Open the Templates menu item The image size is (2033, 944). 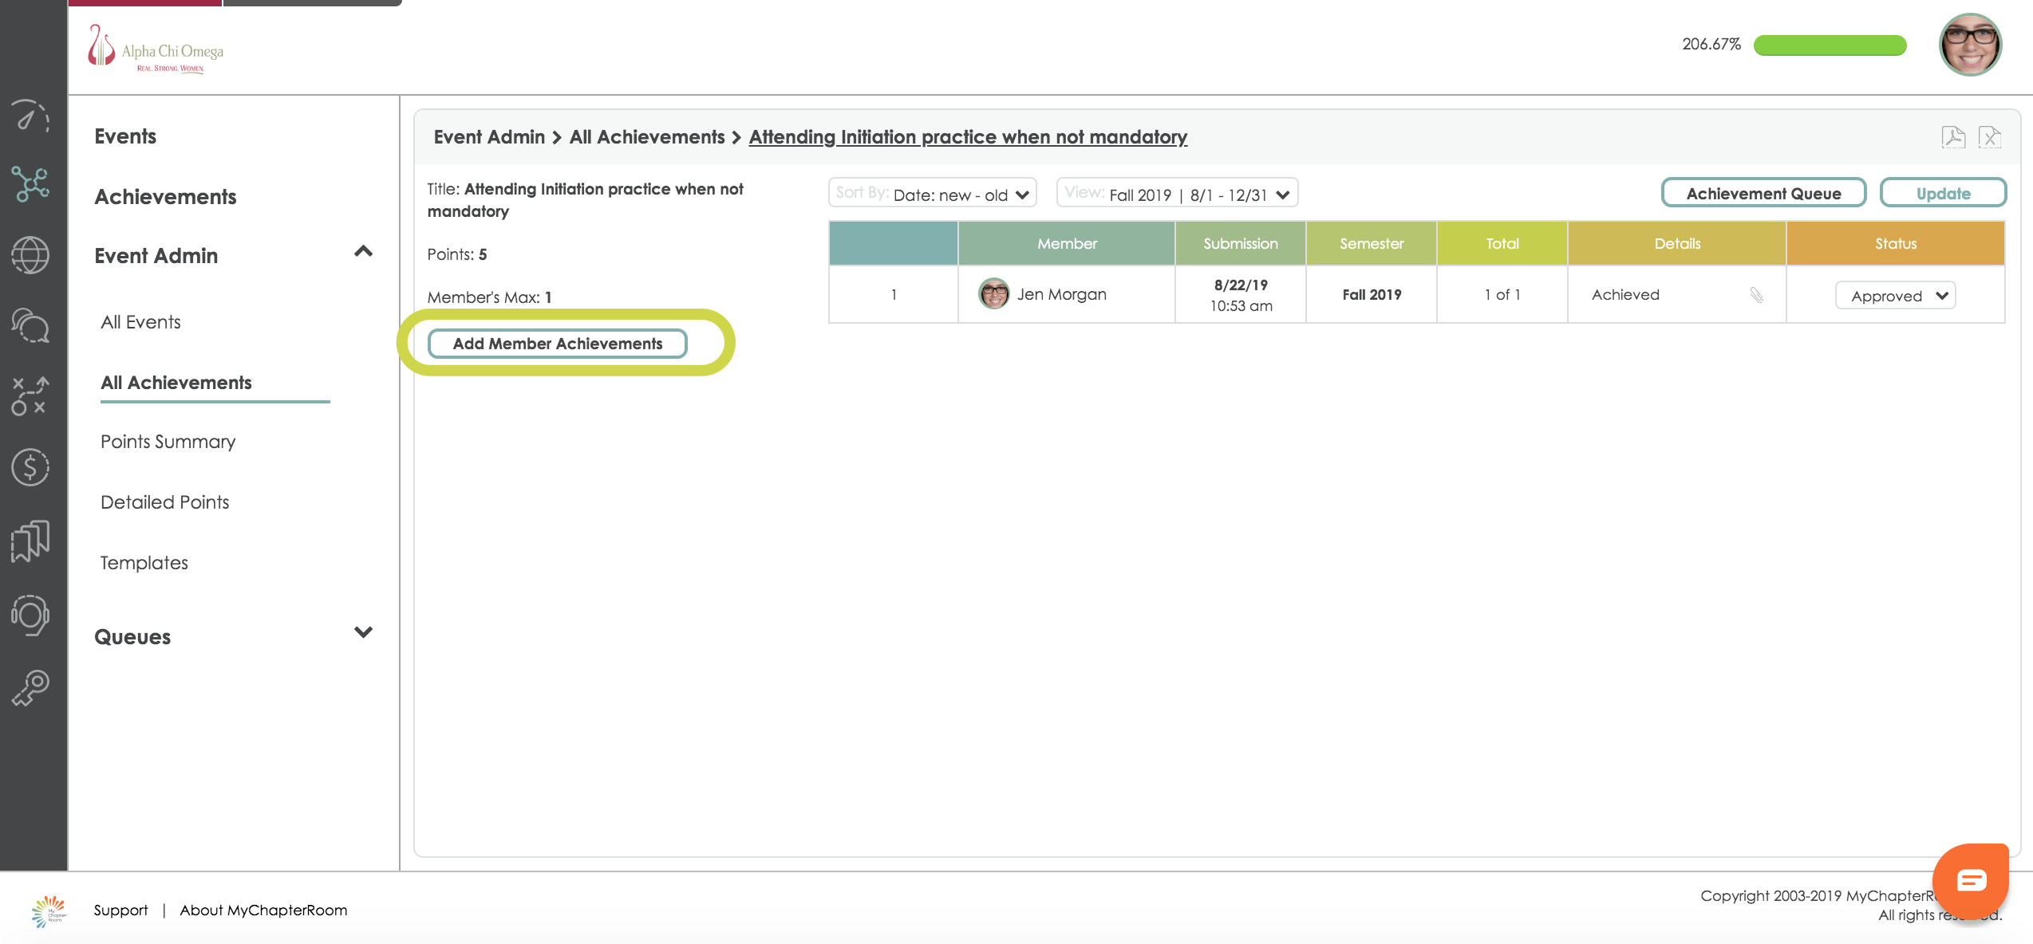(144, 563)
